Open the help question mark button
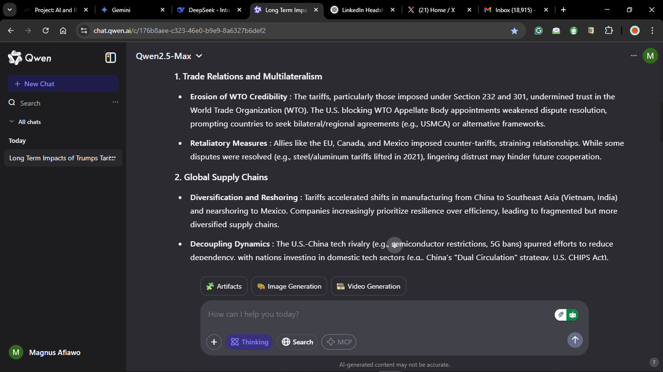Image resolution: width=663 pixels, height=372 pixels. pos(654,362)
